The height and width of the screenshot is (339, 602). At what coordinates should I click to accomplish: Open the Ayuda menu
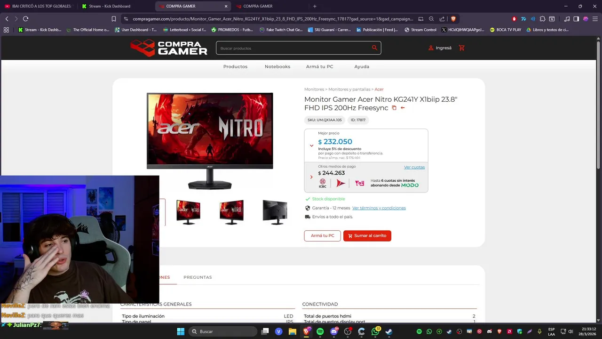tap(362, 66)
